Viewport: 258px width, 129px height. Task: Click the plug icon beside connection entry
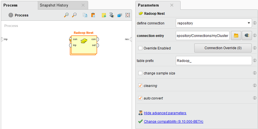247,36
